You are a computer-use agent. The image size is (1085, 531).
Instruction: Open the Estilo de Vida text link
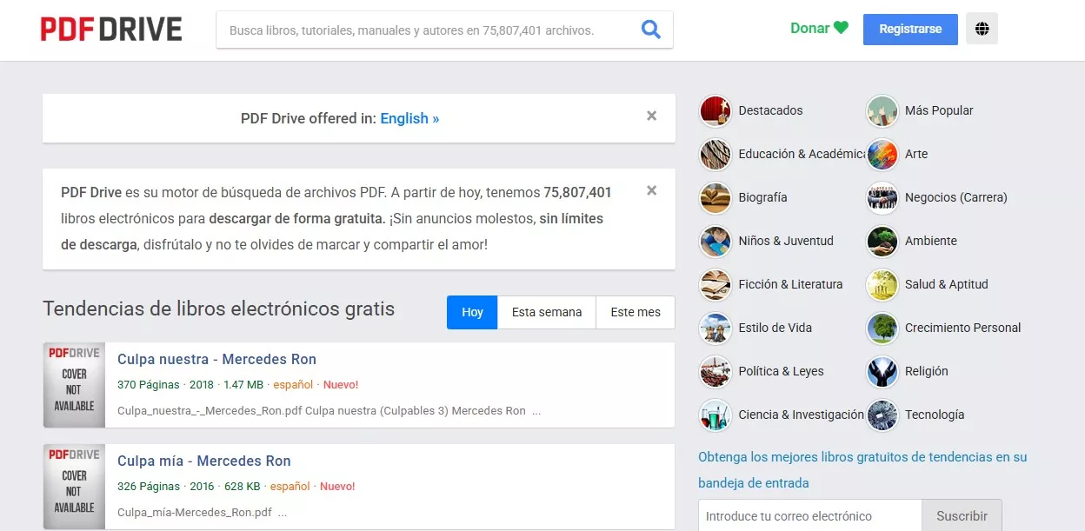pyautogui.click(x=775, y=328)
